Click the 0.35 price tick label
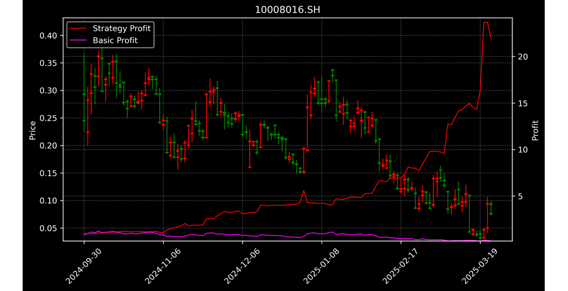 point(49,63)
